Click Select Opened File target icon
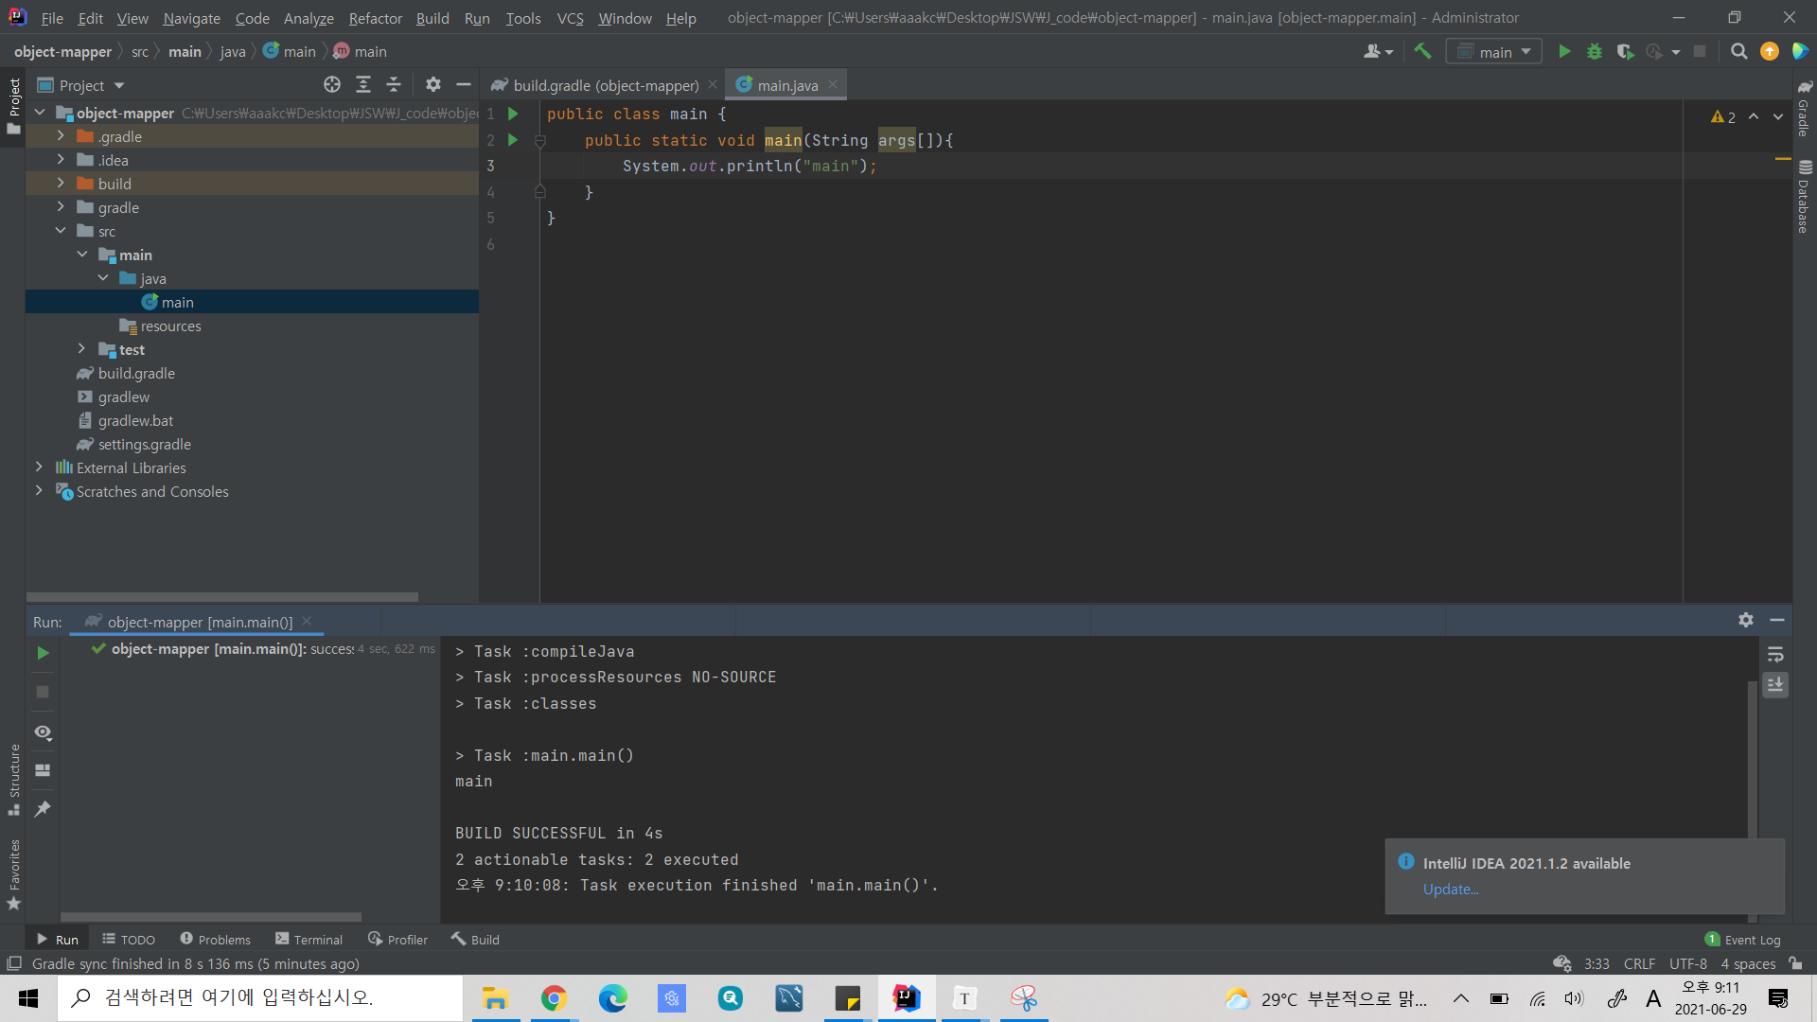 332,85
